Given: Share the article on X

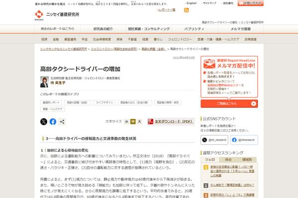Looking at the screenshot, I should coord(44,121).
